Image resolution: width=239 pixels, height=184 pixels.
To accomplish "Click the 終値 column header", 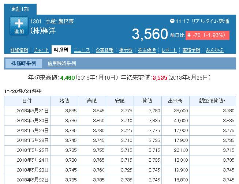I will 147,101.
